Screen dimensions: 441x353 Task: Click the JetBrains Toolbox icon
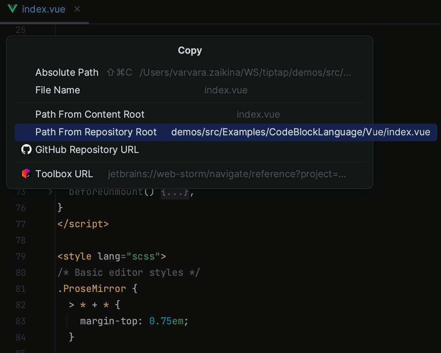[x=26, y=174]
